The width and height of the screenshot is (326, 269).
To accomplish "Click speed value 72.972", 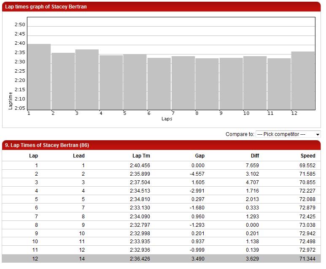I will pyautogui.click(x=307, y=250).
